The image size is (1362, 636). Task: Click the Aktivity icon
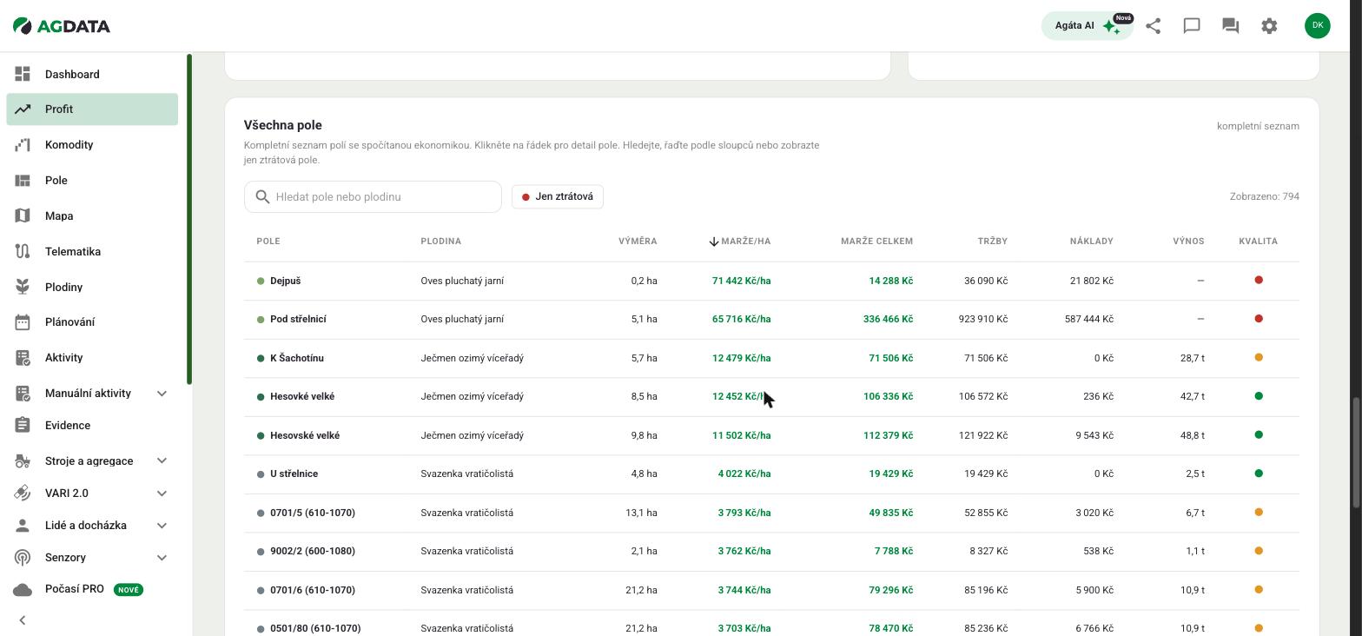click(23, 358)
